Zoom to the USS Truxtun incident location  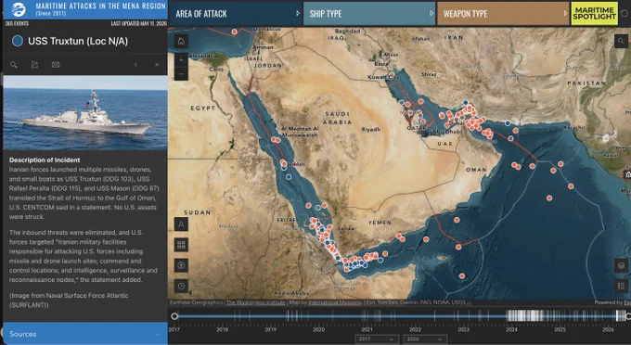pyautogui.click(x=14, y=65)
